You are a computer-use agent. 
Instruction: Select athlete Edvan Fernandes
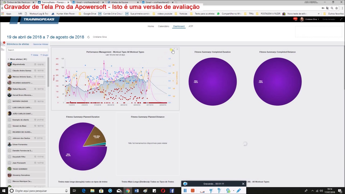pos(26,144)
